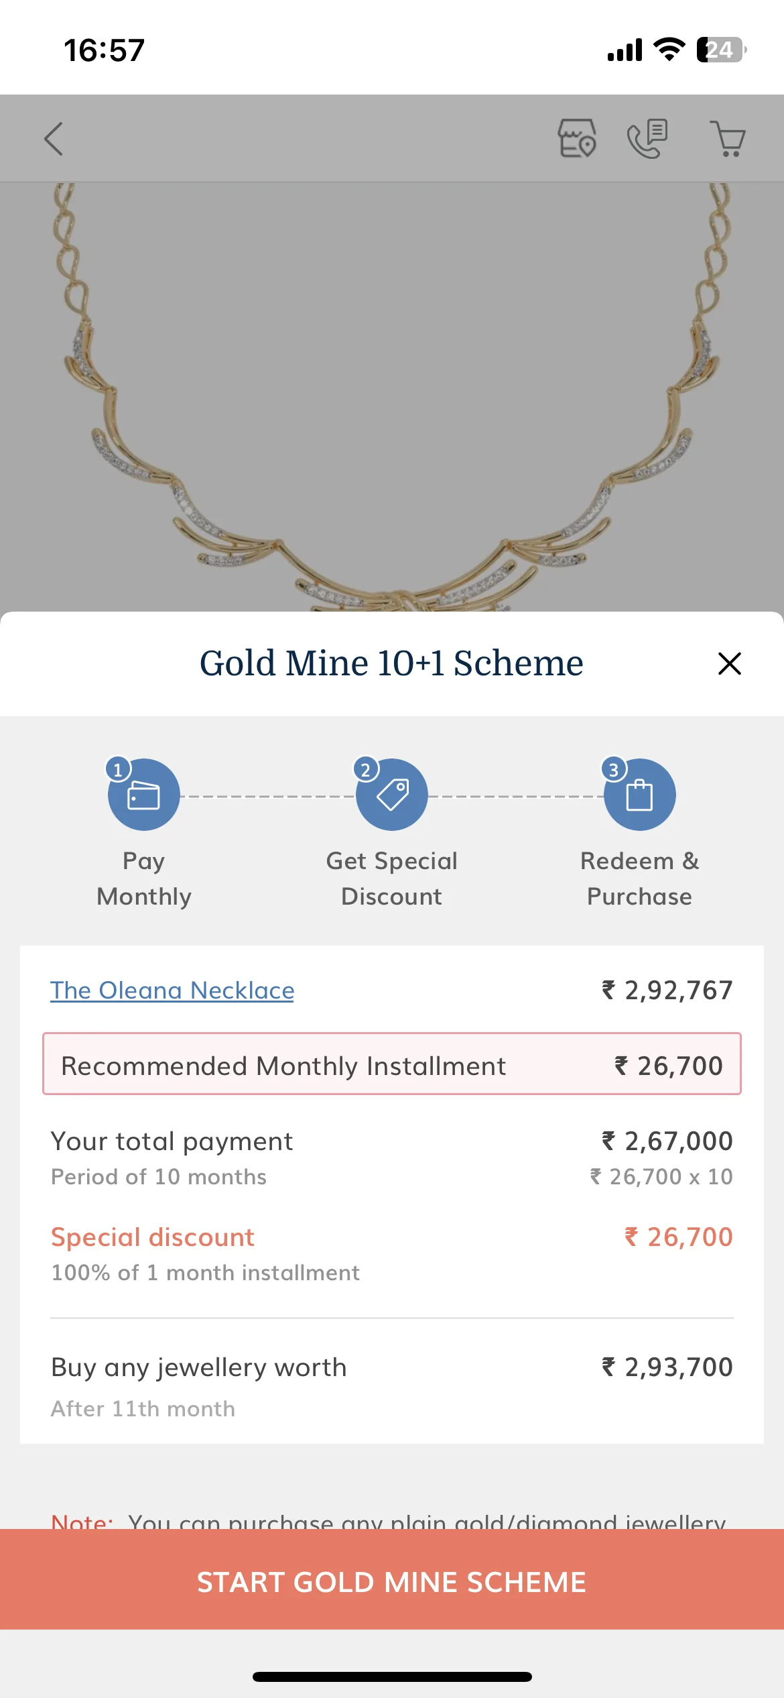Tap the Wi-Fi status icon
This screenshot has height=1698, width=784.
(668, 50)
